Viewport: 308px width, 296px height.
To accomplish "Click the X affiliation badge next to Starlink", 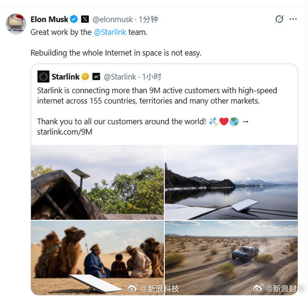I will point(96,77).
